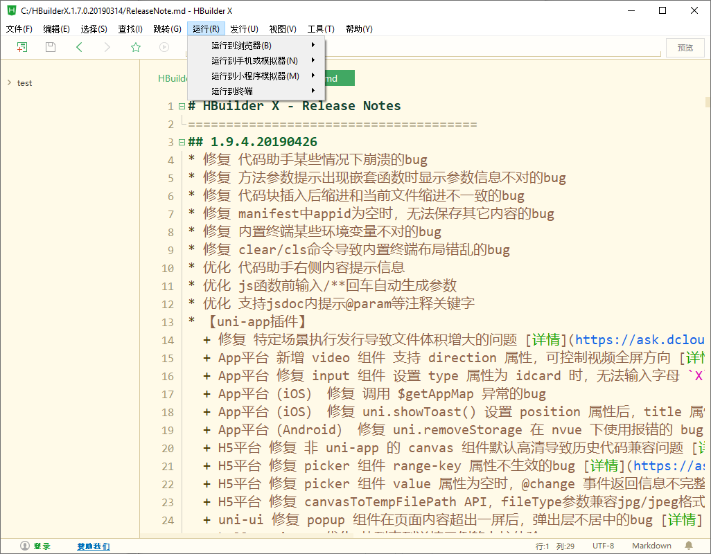
Task: Open the 视图(V) menu
Action: (283, 29)
